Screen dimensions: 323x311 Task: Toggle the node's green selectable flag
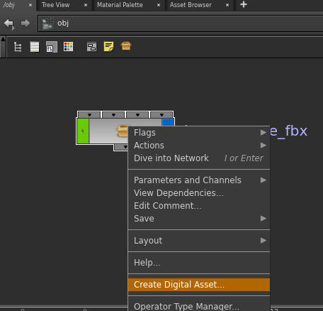click(83, 131)
